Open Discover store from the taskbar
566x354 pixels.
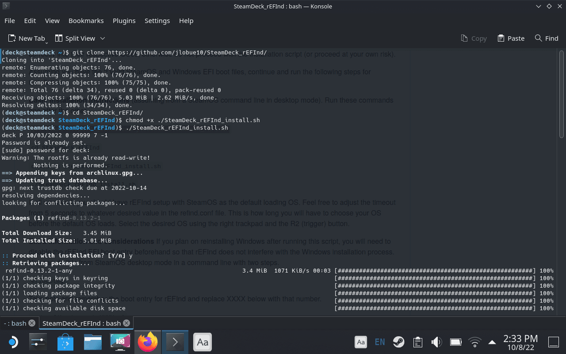(66, 342)
